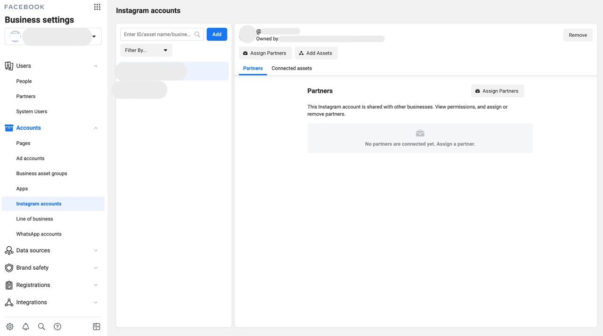Click the Brand safety label
This screenshot has width=603, height=336.
click(33, 268)
